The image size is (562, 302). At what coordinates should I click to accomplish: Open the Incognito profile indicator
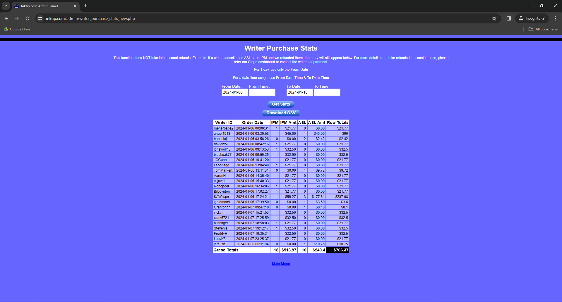point(532,18)
